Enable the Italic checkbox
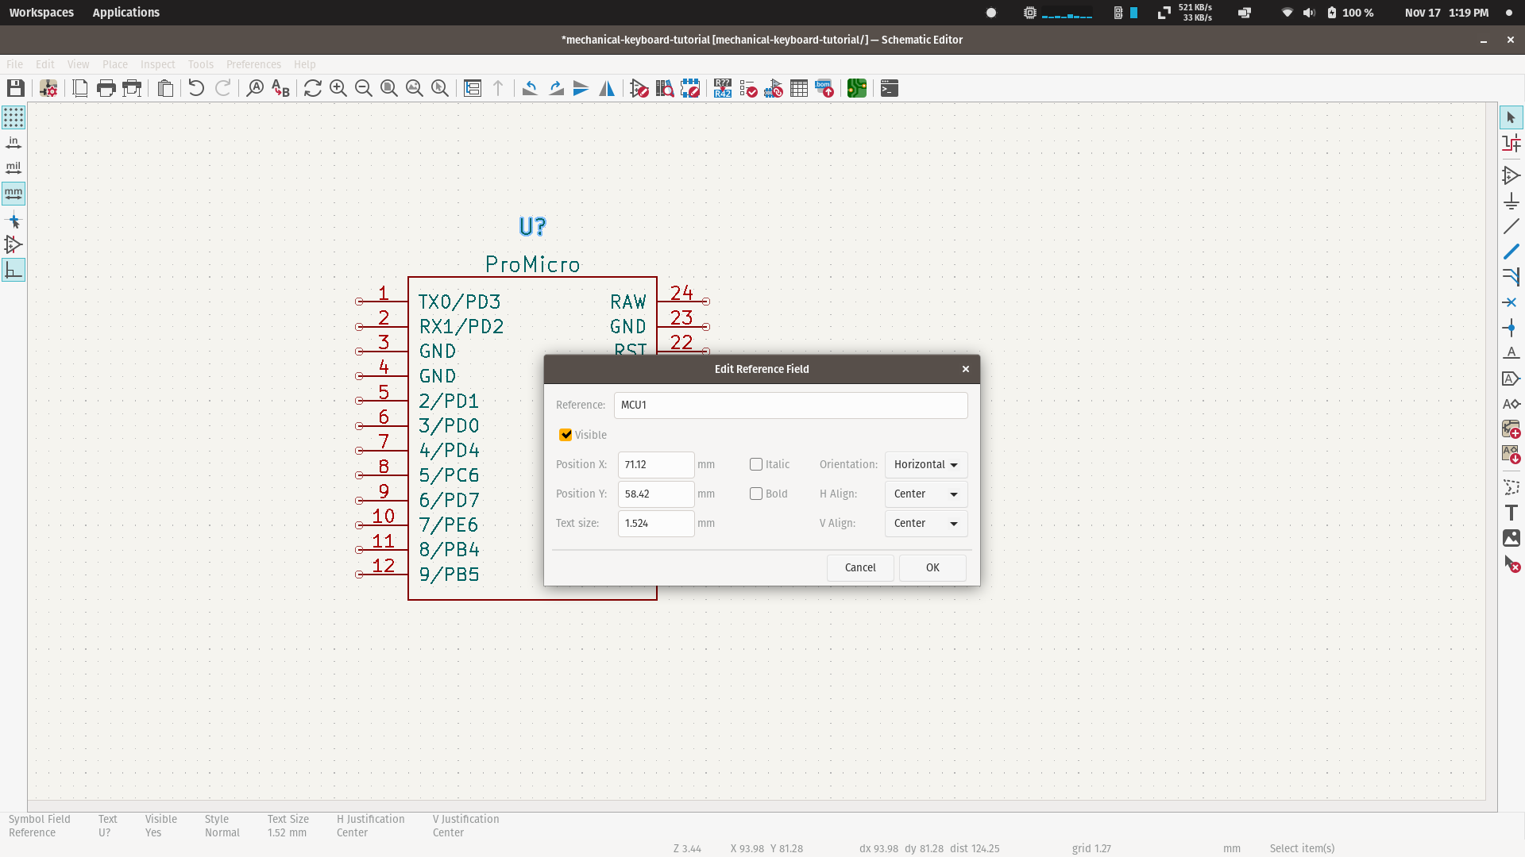Image resolution: width=1525 pixels, height=857 pixels. click(756, 464)
